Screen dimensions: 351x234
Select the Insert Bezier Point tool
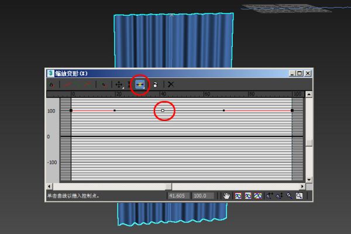(140, 84)
